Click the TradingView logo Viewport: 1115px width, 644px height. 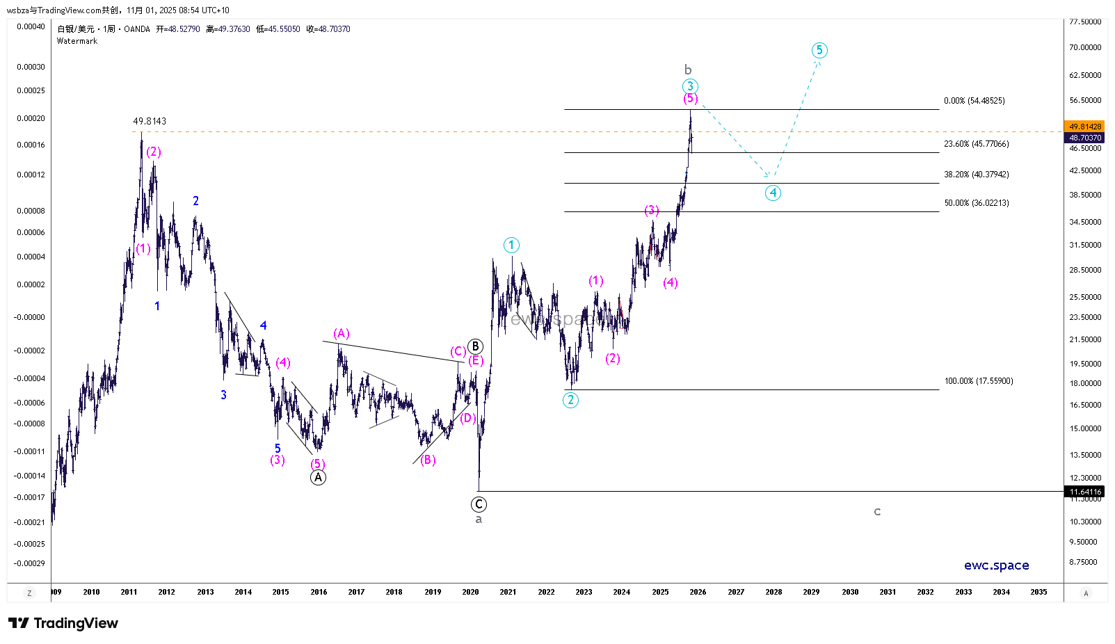[x=63, y=623]
